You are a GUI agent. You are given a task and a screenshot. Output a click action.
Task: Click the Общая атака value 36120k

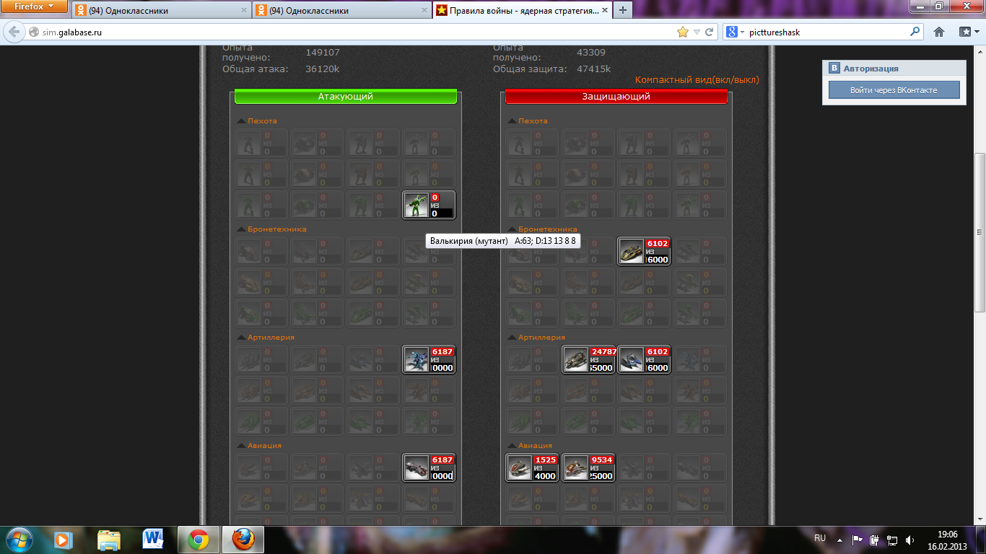pyautogui.click(x=323, y=69)
